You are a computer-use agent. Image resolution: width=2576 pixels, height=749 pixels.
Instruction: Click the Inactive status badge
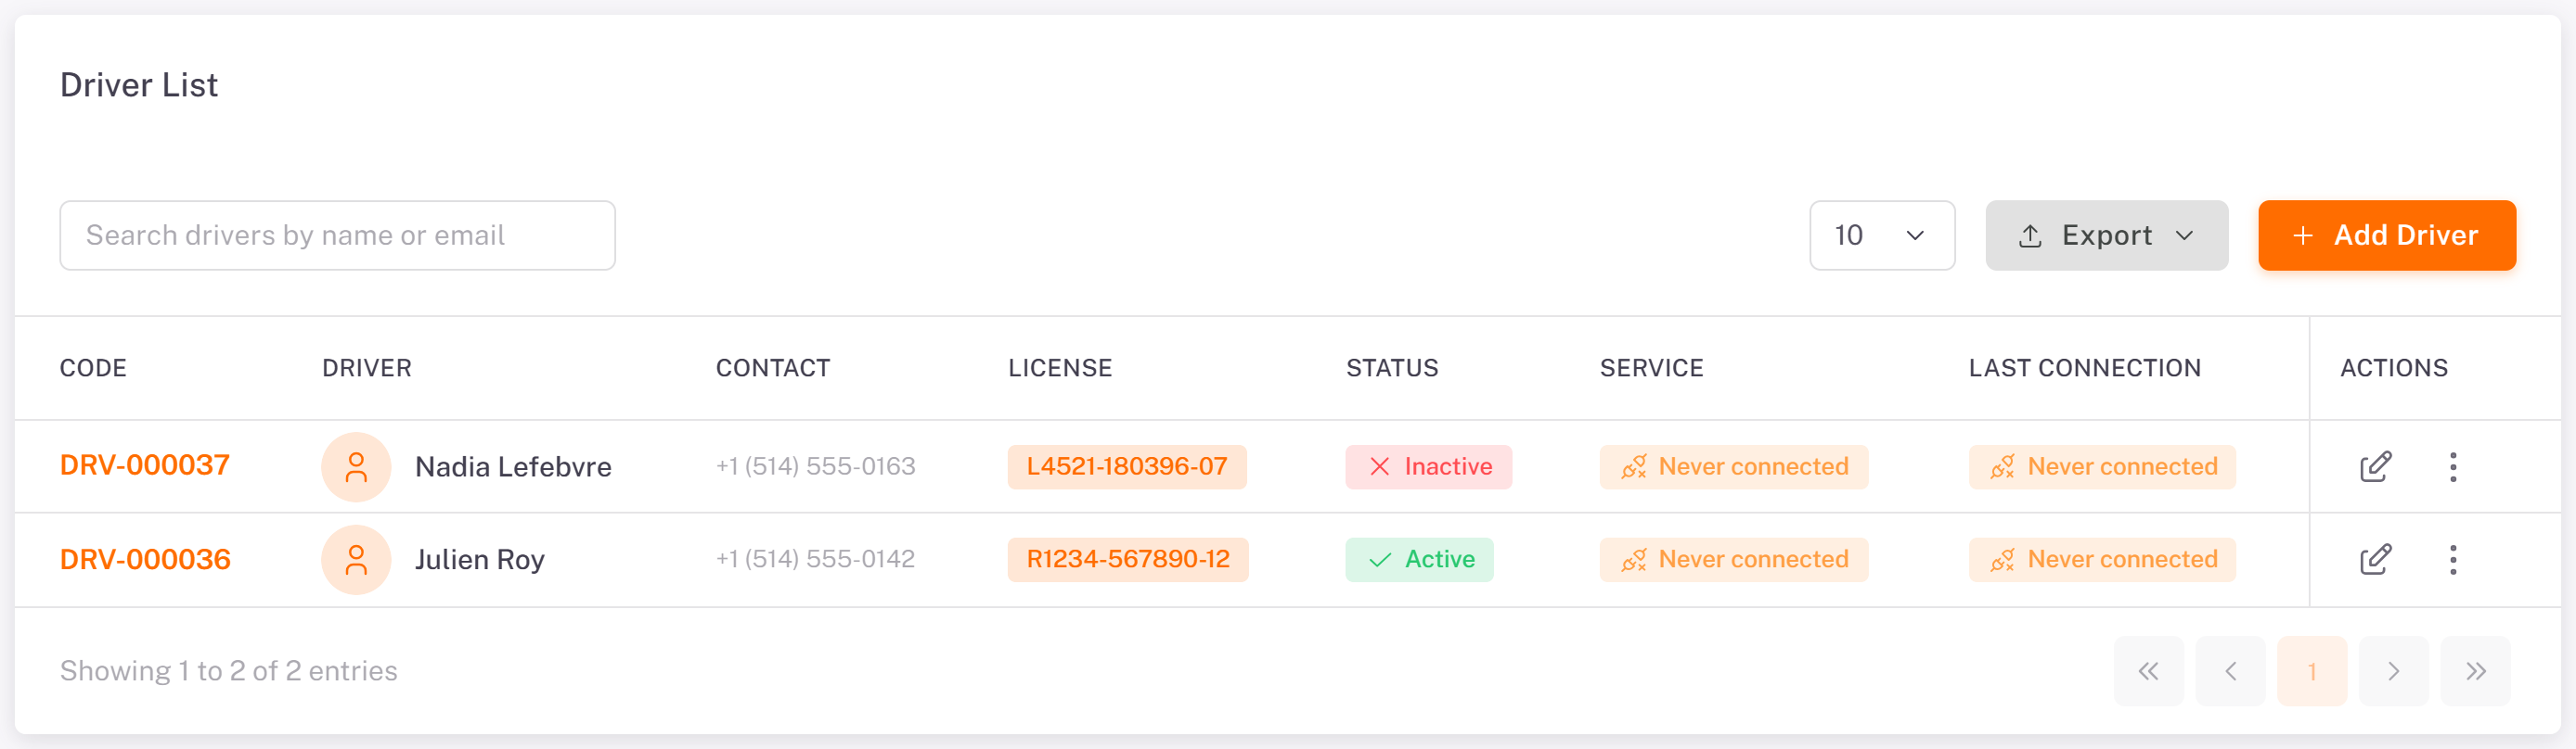(x=1428, y=466)
